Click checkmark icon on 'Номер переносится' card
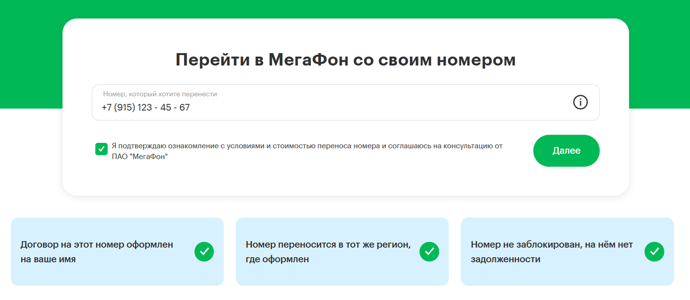The height and width of the screenshot is (300, 690). click(x=429, y=252)
